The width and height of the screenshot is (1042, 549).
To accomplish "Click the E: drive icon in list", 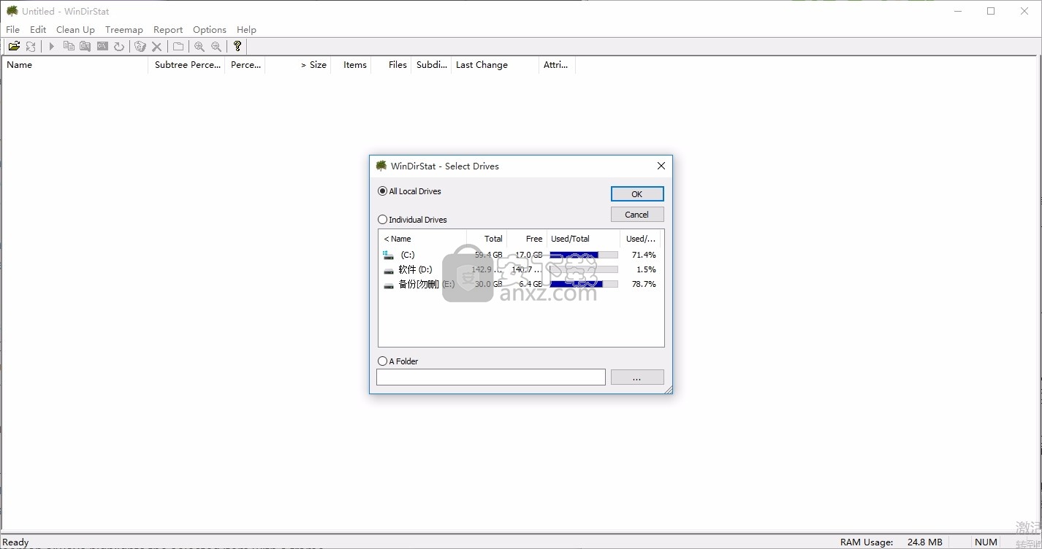I will (x=389, y=284).
